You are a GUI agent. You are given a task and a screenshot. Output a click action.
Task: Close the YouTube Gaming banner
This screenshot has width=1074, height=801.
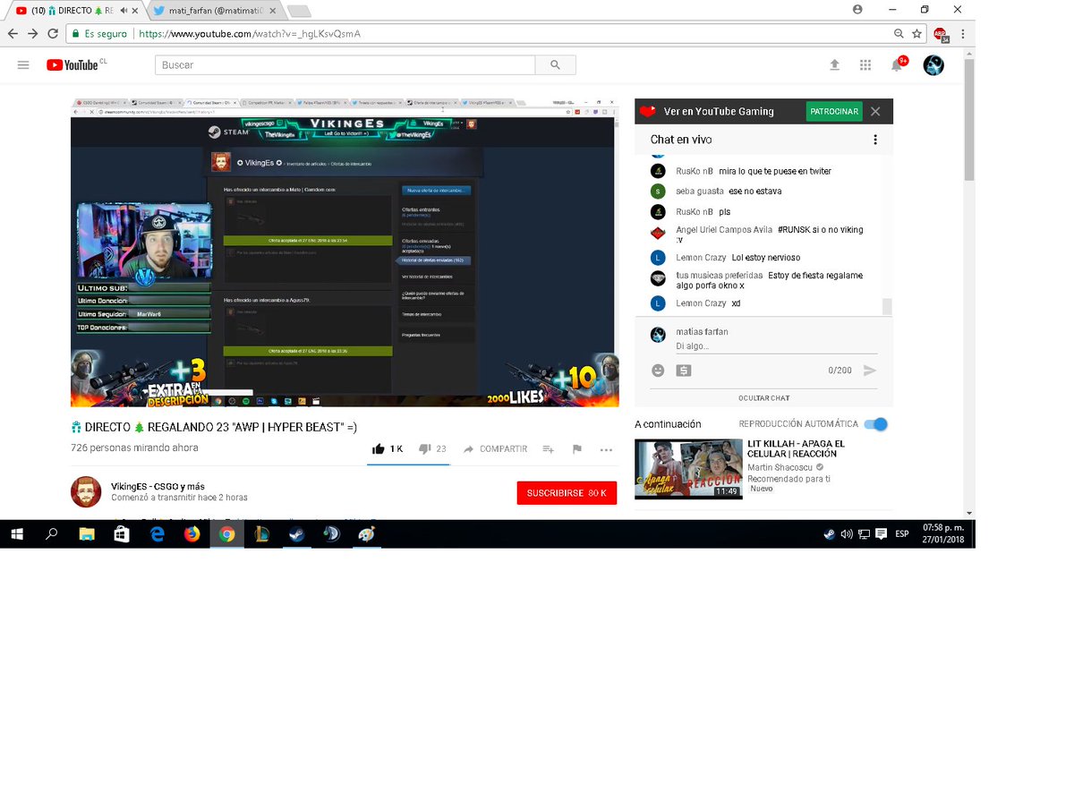coord(875,112)
